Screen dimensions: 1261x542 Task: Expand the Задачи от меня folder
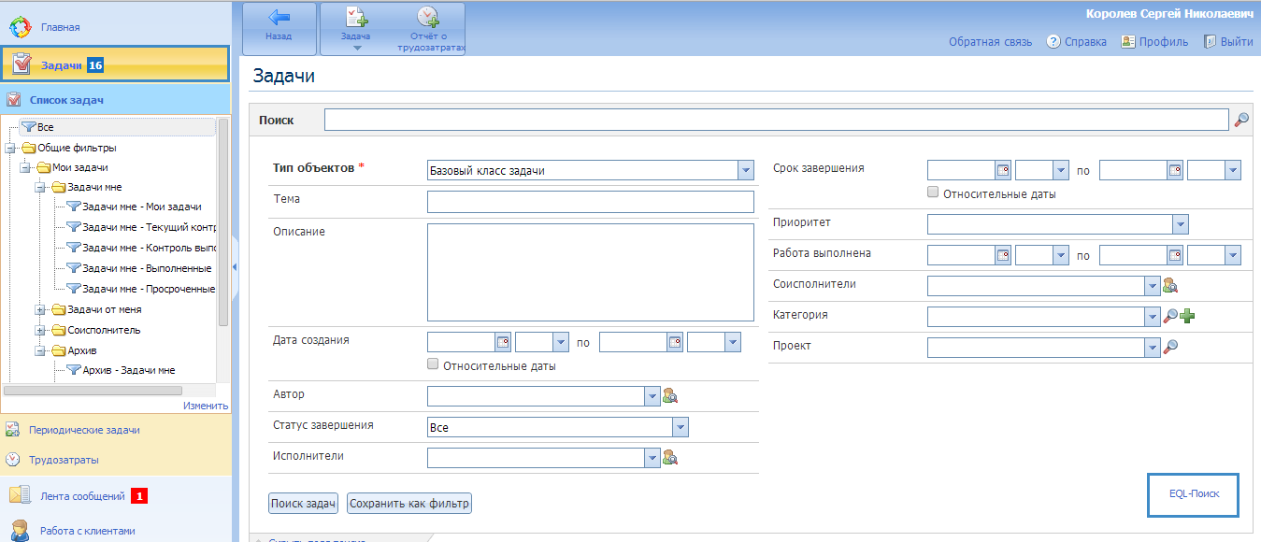(x=40, y=310)
